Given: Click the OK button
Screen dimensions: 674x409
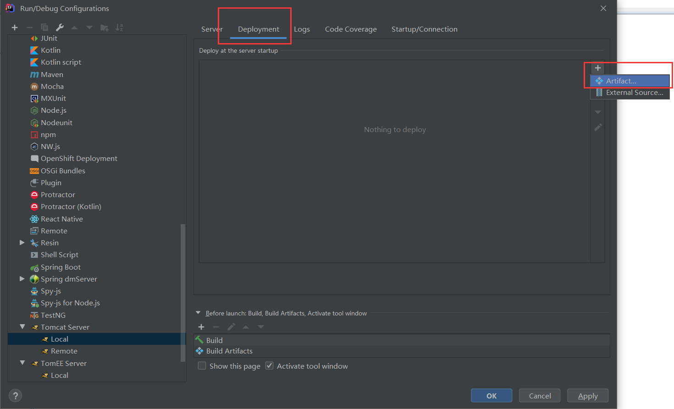Looking at the screenshot, I should [492, 396].
